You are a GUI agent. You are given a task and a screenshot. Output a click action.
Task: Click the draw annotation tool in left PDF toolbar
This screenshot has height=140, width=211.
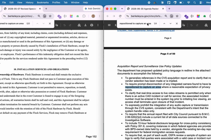click(57, 25)
